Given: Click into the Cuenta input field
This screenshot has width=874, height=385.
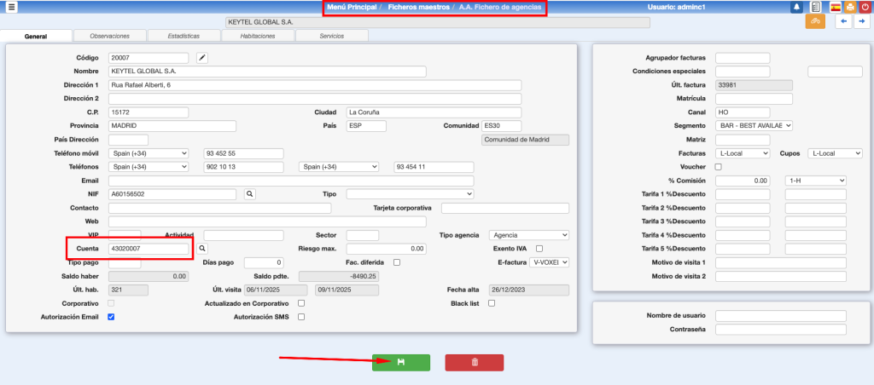Looking at the screenshot, I should pyautogui.click(x=149, y=249).
